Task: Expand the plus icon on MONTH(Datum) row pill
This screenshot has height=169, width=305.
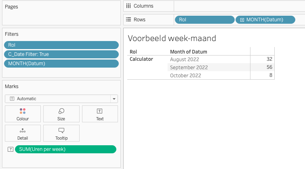Action: pos(242,19)
